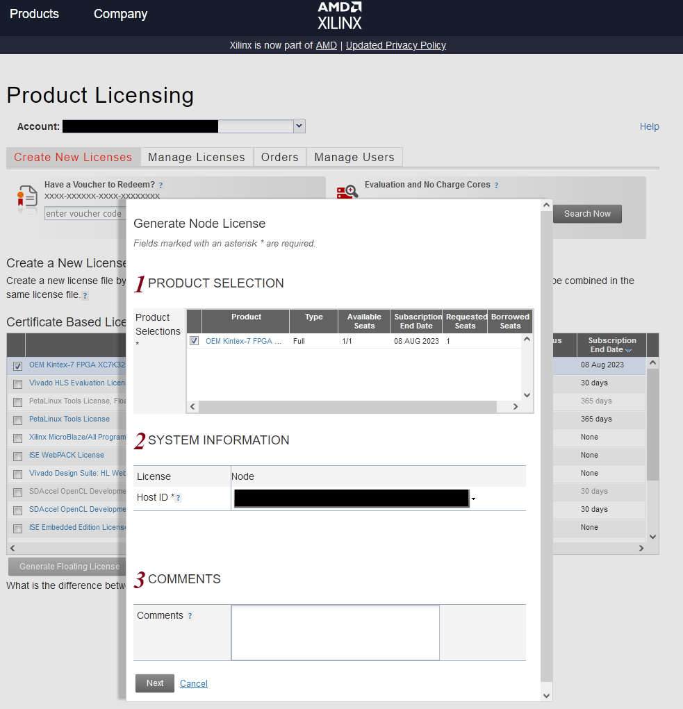This screenshot has height=709, width=683.
Task: Open help icon beside Evaluation and No Charge Cores
Action: 496,185
